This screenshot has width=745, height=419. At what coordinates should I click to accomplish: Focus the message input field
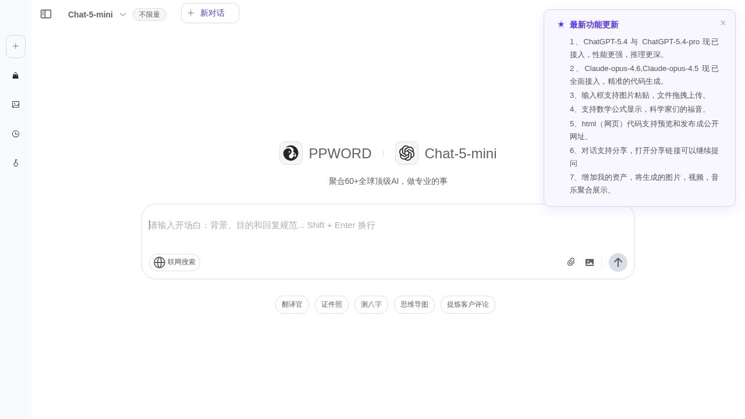coord(388,226)
